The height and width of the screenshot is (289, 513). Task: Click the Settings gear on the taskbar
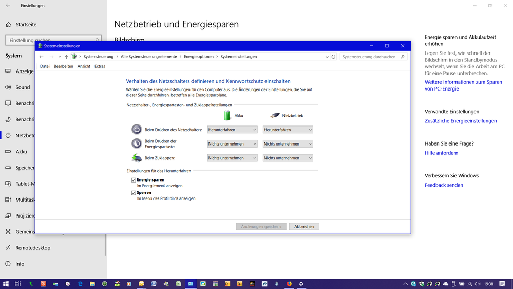[x=301, y=284]
